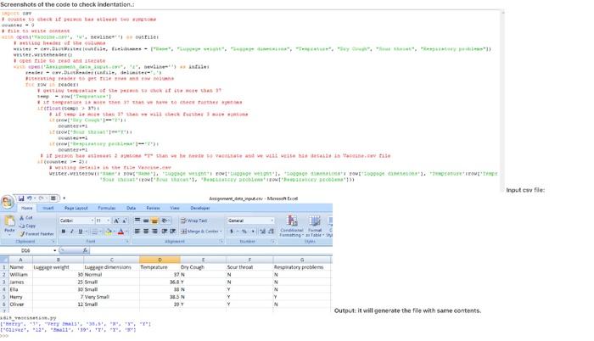Screen dimensions: 594x341
Task: Select column D header
Action: tap(160, 260)
